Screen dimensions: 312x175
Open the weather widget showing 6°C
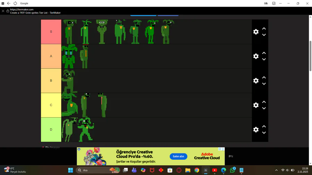point(15,170)
